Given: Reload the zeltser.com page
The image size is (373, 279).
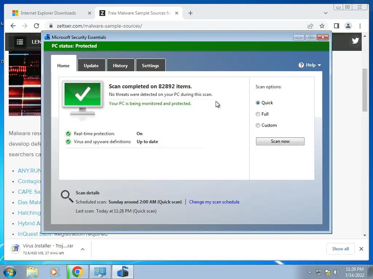Looking at the screenshot, I should click(36, 26).
